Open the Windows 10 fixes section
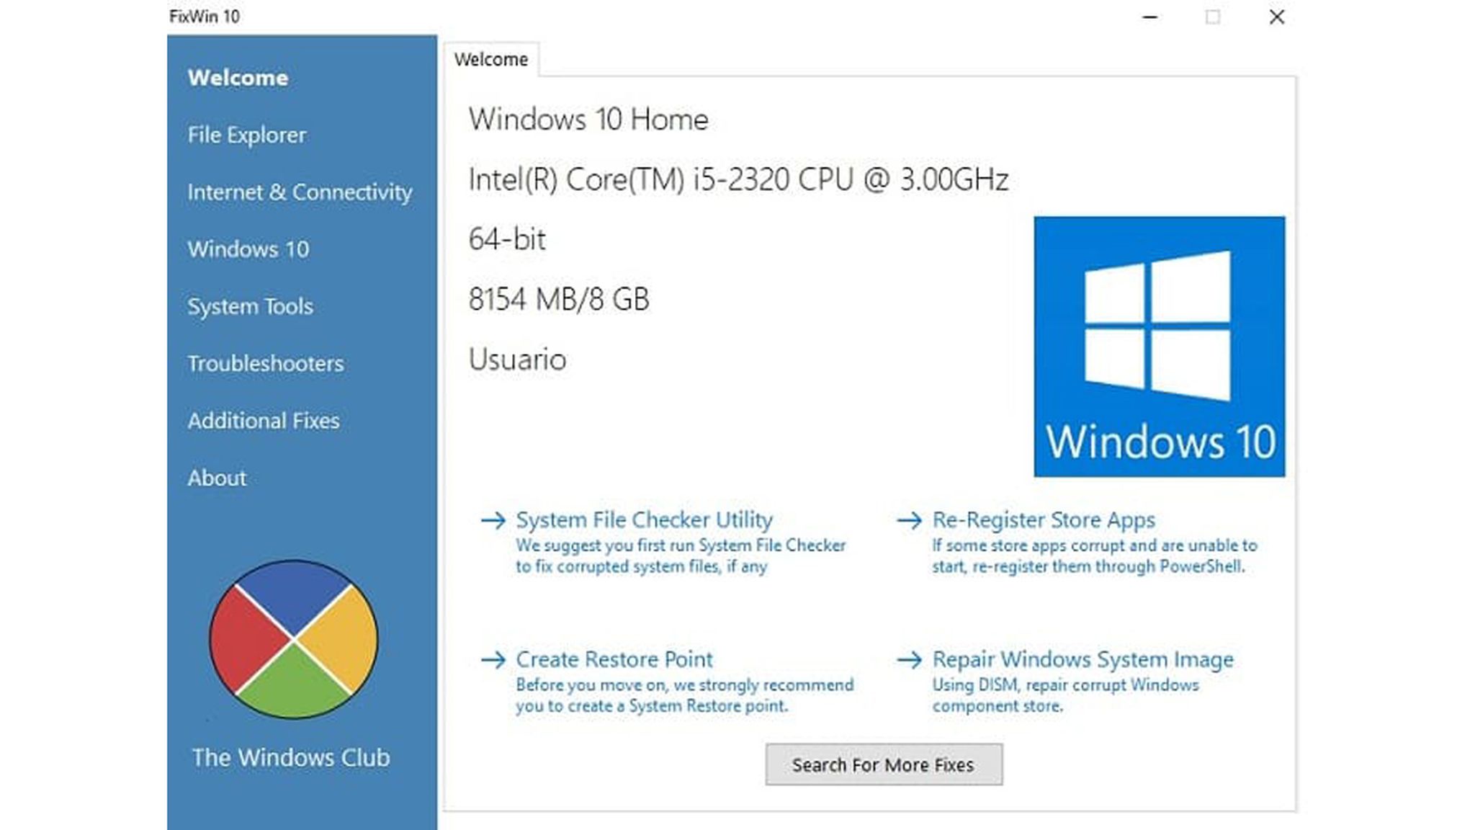The width and height of the screenshot is (1475, 830). (x=248, y=249)
